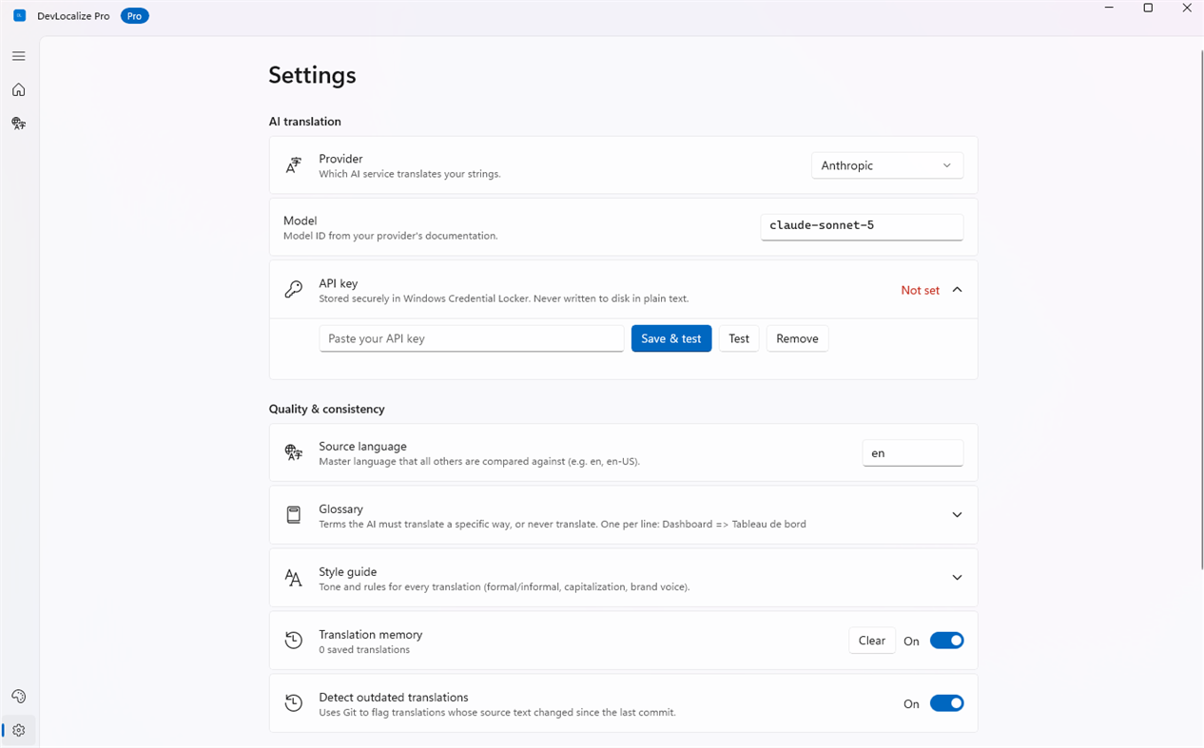Expand the Glossary section
The height and width of the screenshot is (748, 1204).
tap(957, 515)
